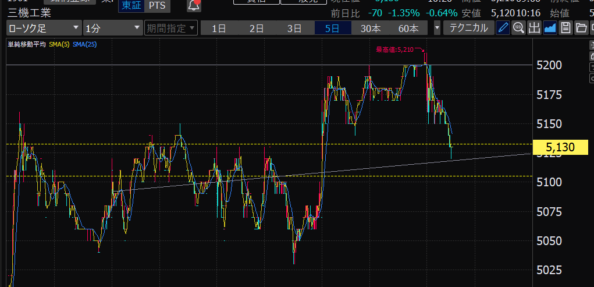Select the 3日 range

pos(295,28)
